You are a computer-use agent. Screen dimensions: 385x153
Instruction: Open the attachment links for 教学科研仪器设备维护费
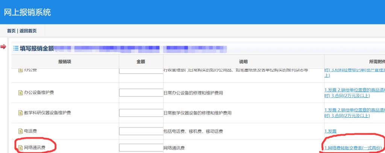355,113
